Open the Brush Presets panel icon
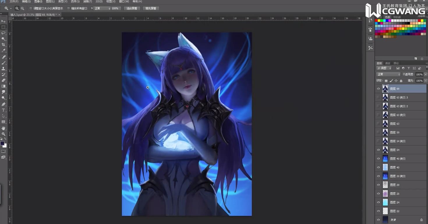Screen dimensions: 428x224 point(370,29)
